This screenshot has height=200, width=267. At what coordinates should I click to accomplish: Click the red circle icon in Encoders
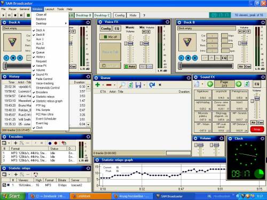pos(56,143)
